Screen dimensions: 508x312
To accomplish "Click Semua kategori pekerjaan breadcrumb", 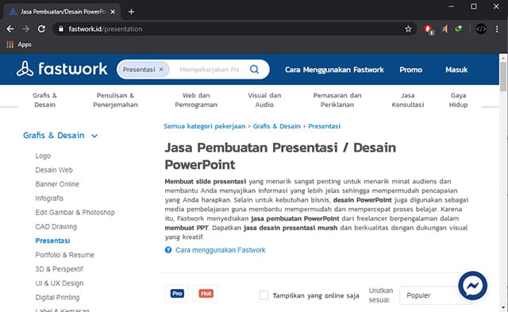I will (x=205, y=126).
